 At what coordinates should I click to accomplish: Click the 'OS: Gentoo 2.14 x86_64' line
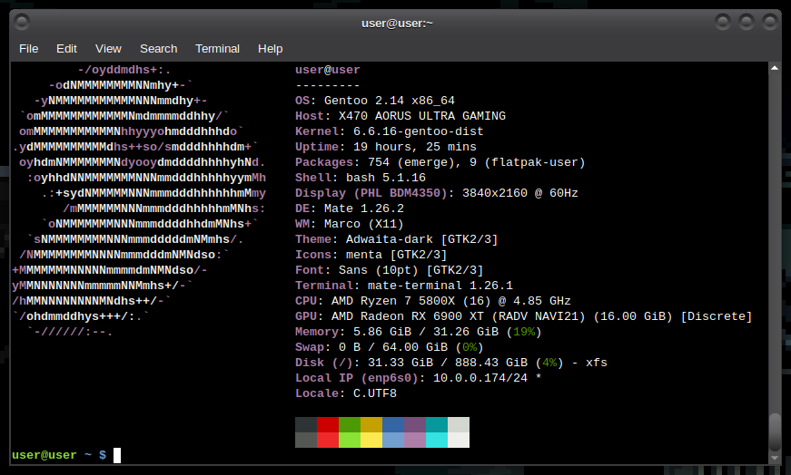pyautogui.click(x=375, y=101)
